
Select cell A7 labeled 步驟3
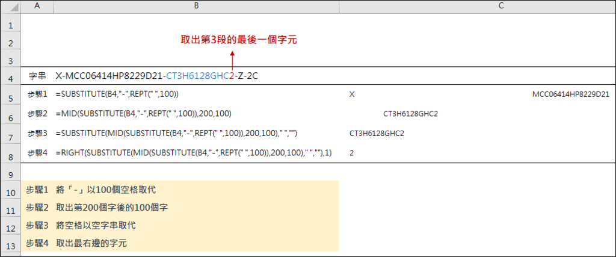[37, 134]
